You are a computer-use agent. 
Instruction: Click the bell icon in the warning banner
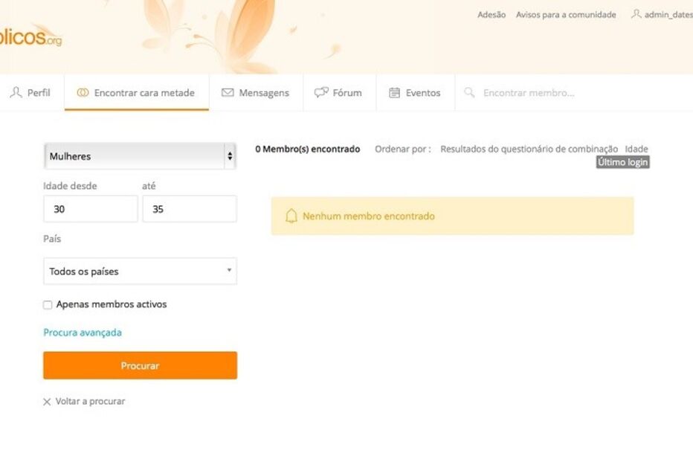click(x=291, y=216)
